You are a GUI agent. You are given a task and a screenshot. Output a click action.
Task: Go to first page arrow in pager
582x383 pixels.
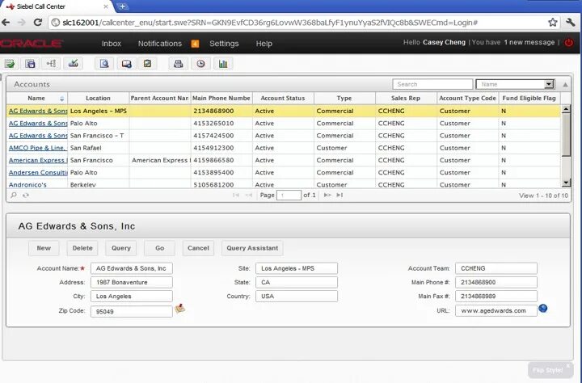point(236,195)
